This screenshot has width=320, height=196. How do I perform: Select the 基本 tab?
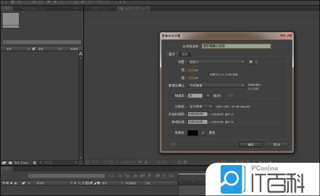pyautogui.click(x=172, y=54)
